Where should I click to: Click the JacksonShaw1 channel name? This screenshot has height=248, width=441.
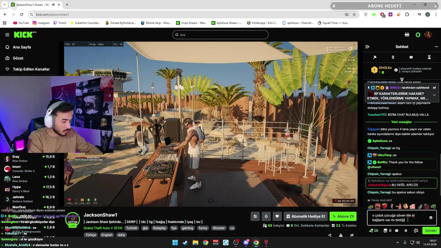(100, 215)
